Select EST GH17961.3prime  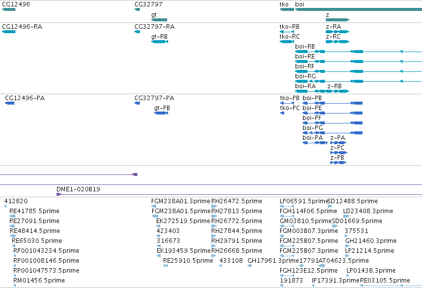pos(249,266)
